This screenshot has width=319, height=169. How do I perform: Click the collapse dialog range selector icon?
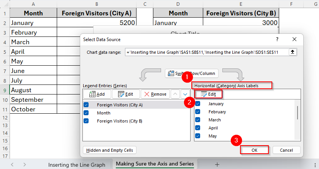(x=293, y=52)
